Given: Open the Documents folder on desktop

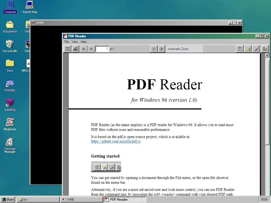Looking at the screenshot, I should (10, 27).
